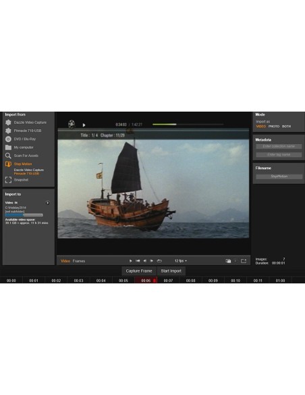This screenshot has height=395, width=305.
Task: Select the 00:08 frame on timeline
Action: tap(191, 281)
